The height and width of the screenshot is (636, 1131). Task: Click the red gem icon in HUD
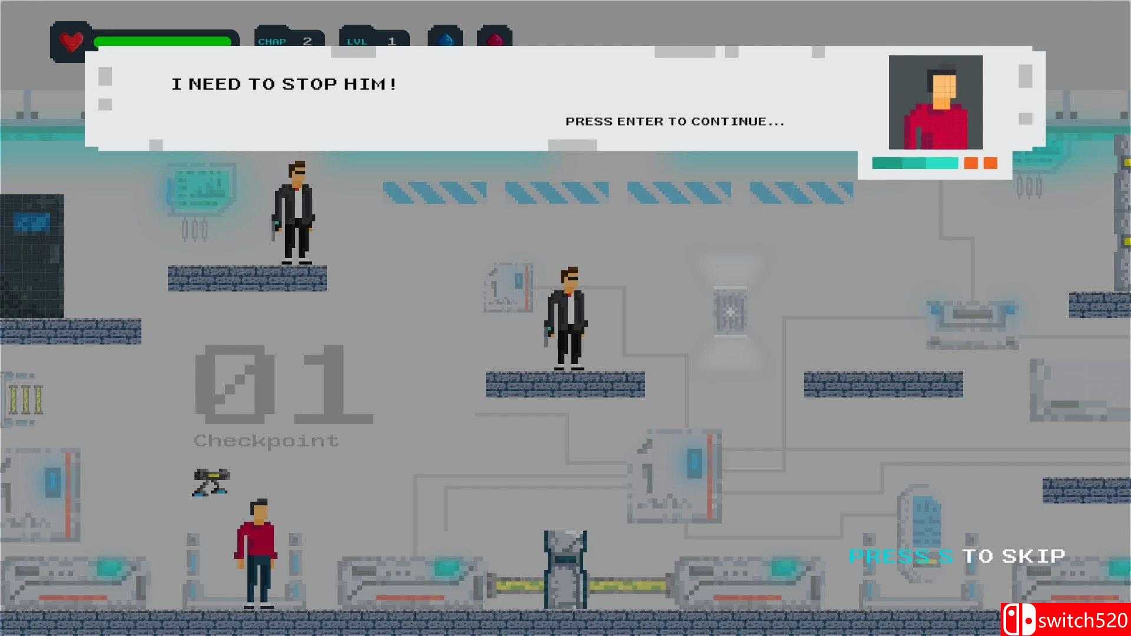click(495, 39)
